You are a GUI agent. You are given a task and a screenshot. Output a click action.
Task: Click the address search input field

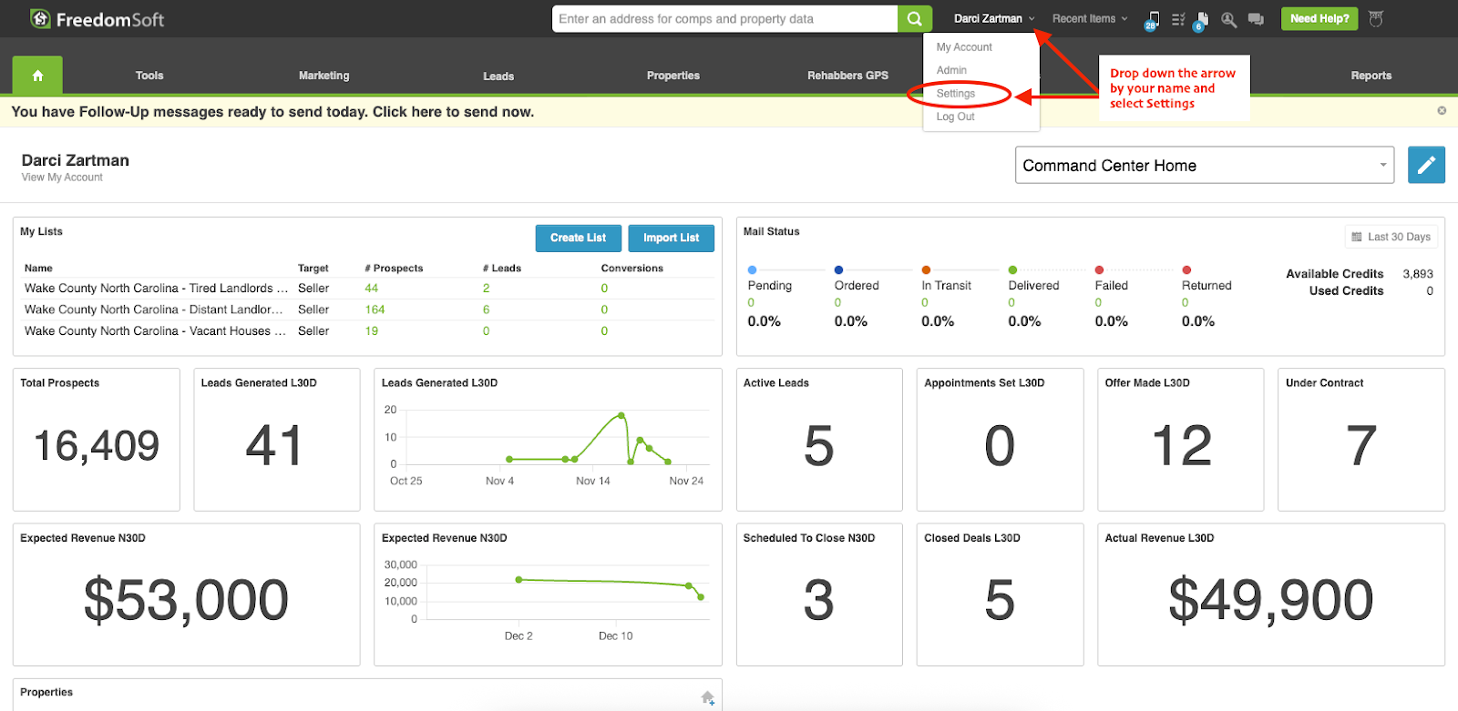point(724,19)
